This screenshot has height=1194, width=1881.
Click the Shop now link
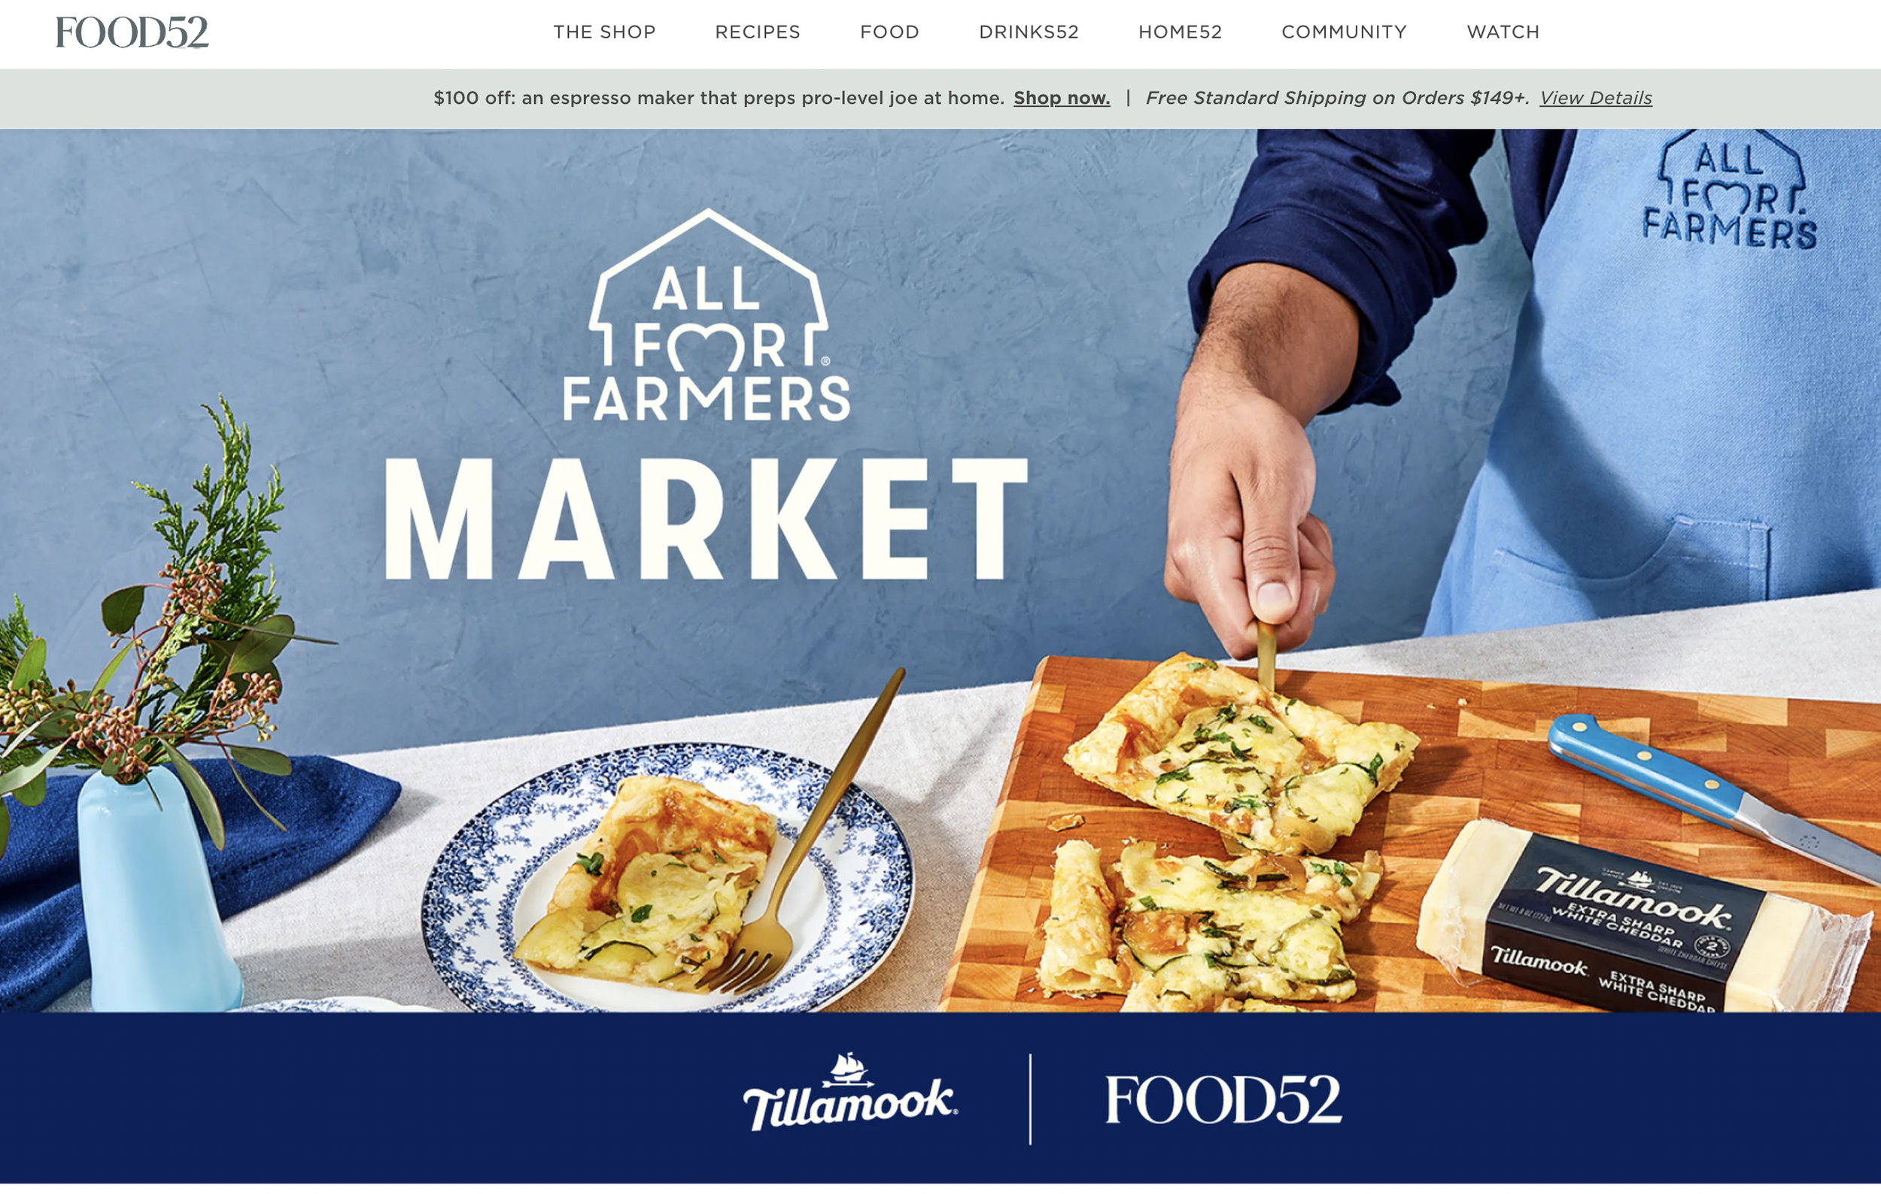[x=1062, y=98]
